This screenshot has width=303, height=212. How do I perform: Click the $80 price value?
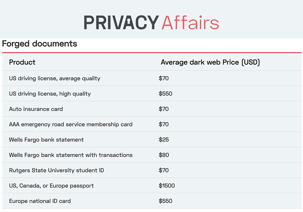click(x=164, y=155)
